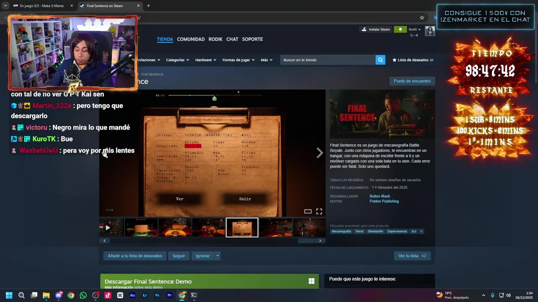Click the microphone tray icon
The width and height of the screenshot is (538, 302).
click(493, 295)
